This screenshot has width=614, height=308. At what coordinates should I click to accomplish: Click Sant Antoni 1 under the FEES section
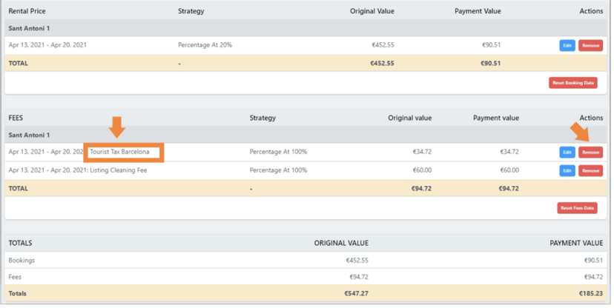coord(29,135)
